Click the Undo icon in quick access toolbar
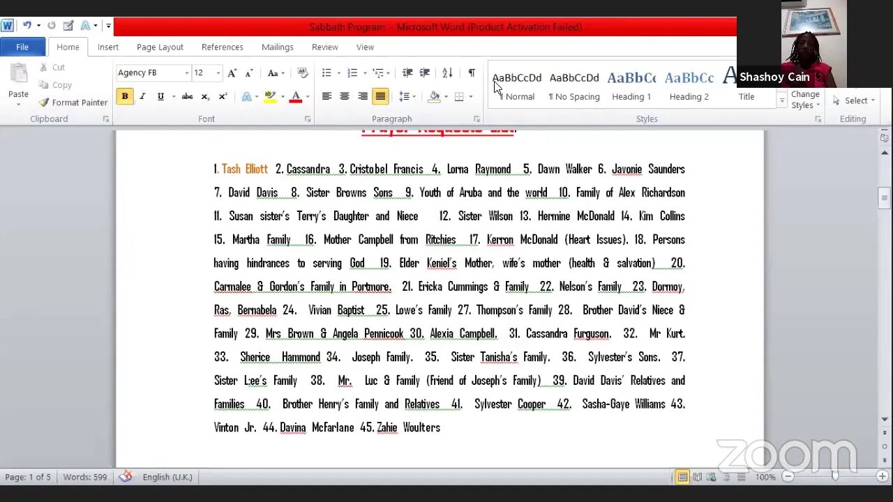This screenshot has height=502, width=893. tap(27, 26)
